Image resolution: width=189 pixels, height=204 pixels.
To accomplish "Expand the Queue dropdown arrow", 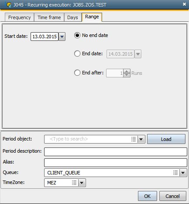I will [x=183, y=173].
